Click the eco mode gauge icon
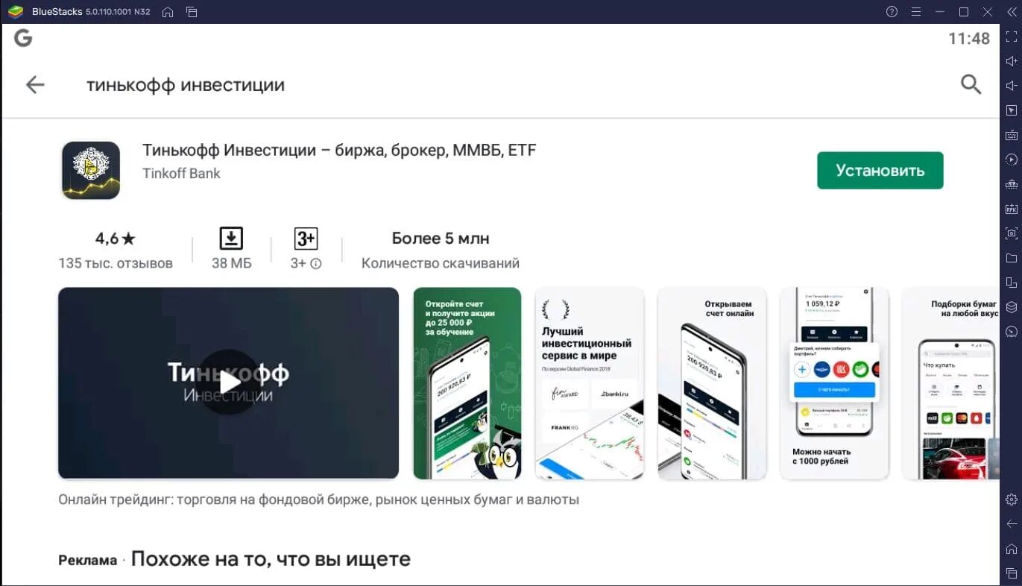Image resolution: width=1022 pixels, height=586 pixels. tap(1012, 332)
